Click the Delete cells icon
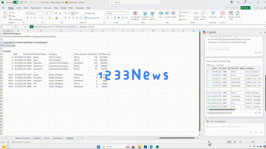Screen dimensions: 266x149 (x=167, y=13)
